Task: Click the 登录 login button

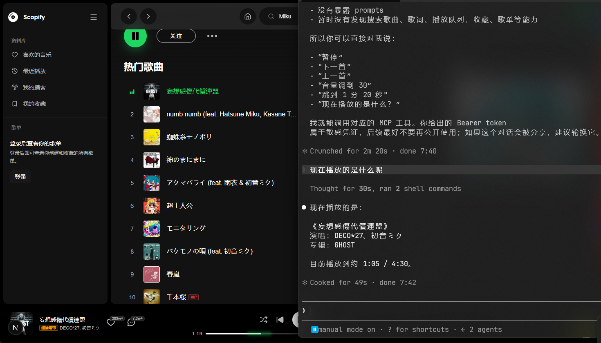Action: click(20, 177)
